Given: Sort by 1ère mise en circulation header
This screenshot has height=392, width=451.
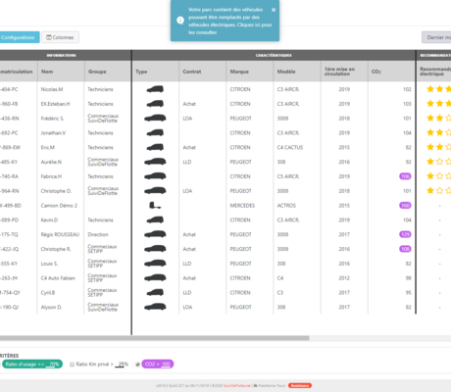Looking at the screenshot, I should pos(339,72).
